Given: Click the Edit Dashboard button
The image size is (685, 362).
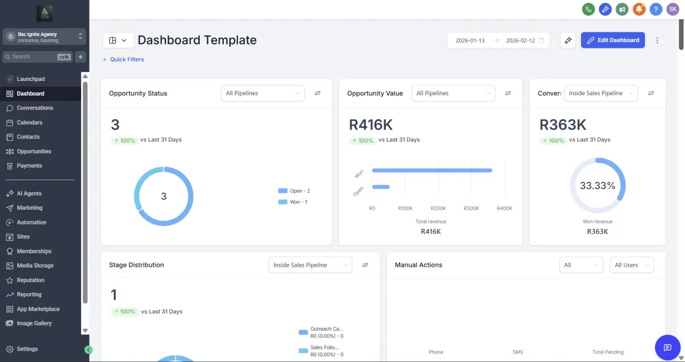Looking at the screenshot, I should tap(613, 40).
